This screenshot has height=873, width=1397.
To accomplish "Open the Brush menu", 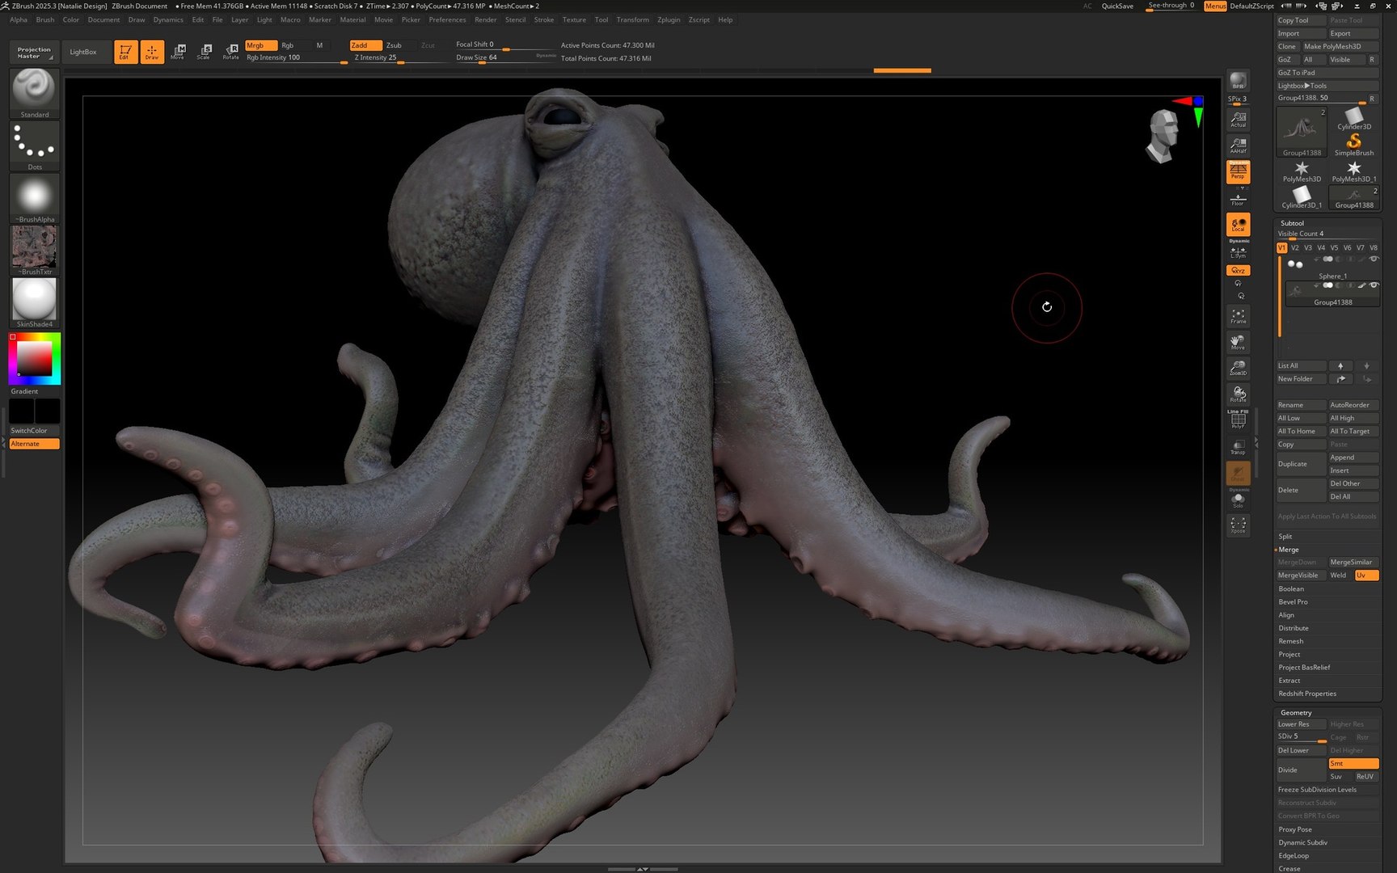I will click(45, 20).
